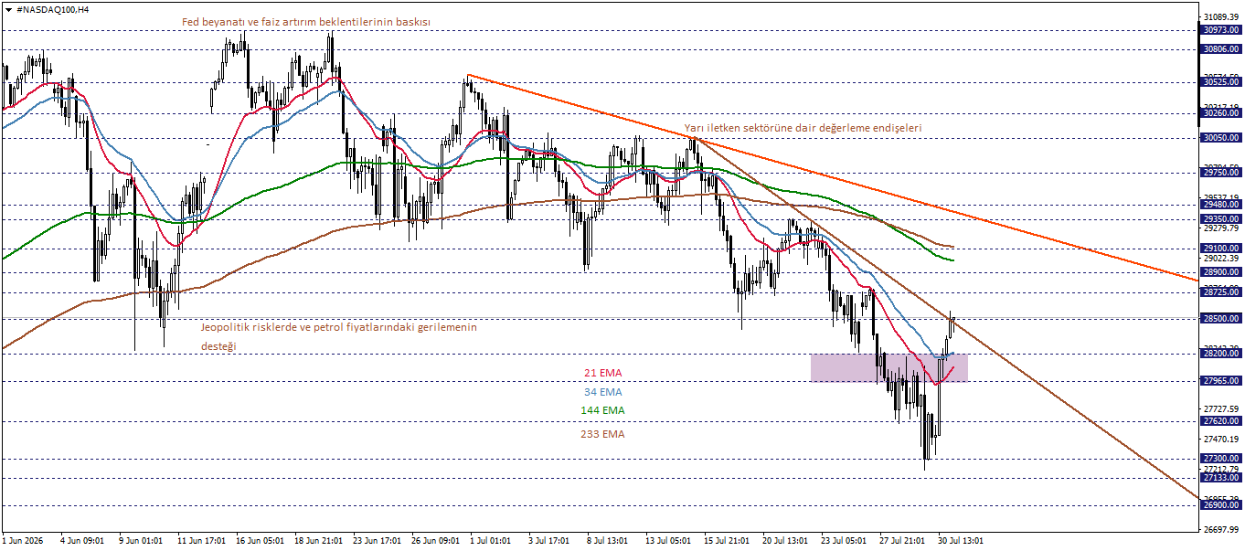
Task: Click the 29022.39 price scale value
Action: [x=1222, y=259]
